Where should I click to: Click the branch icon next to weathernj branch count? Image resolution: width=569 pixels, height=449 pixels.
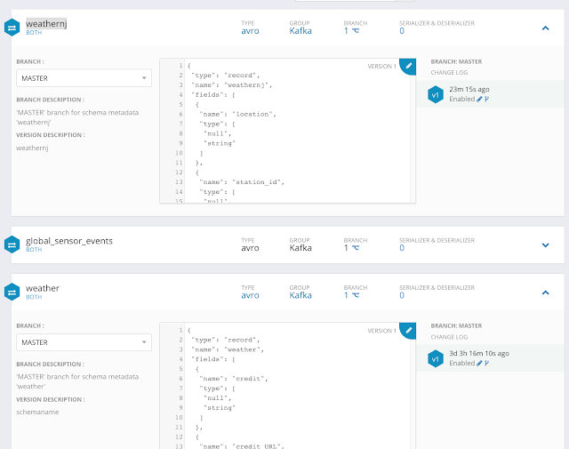[x=356, y=30]
